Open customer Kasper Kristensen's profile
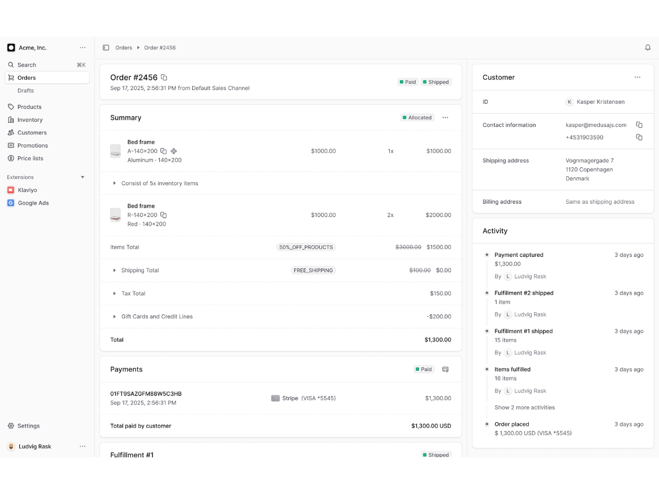 click(x=595, y=102)
